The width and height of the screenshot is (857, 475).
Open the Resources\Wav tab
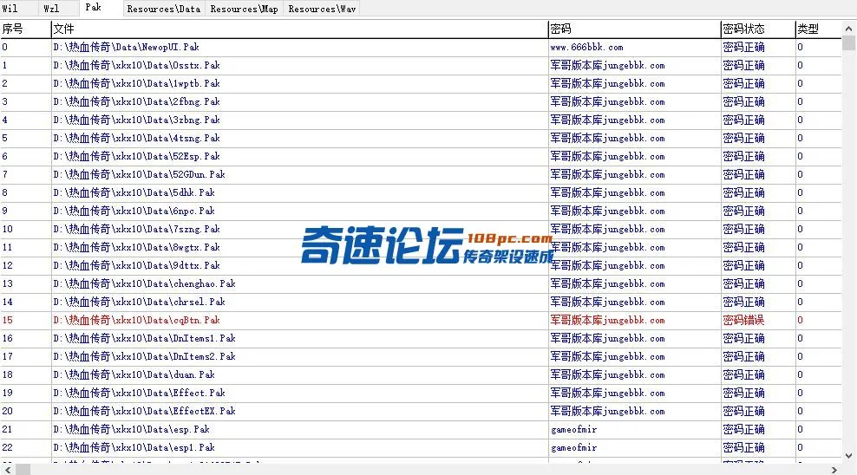point(322,9)
